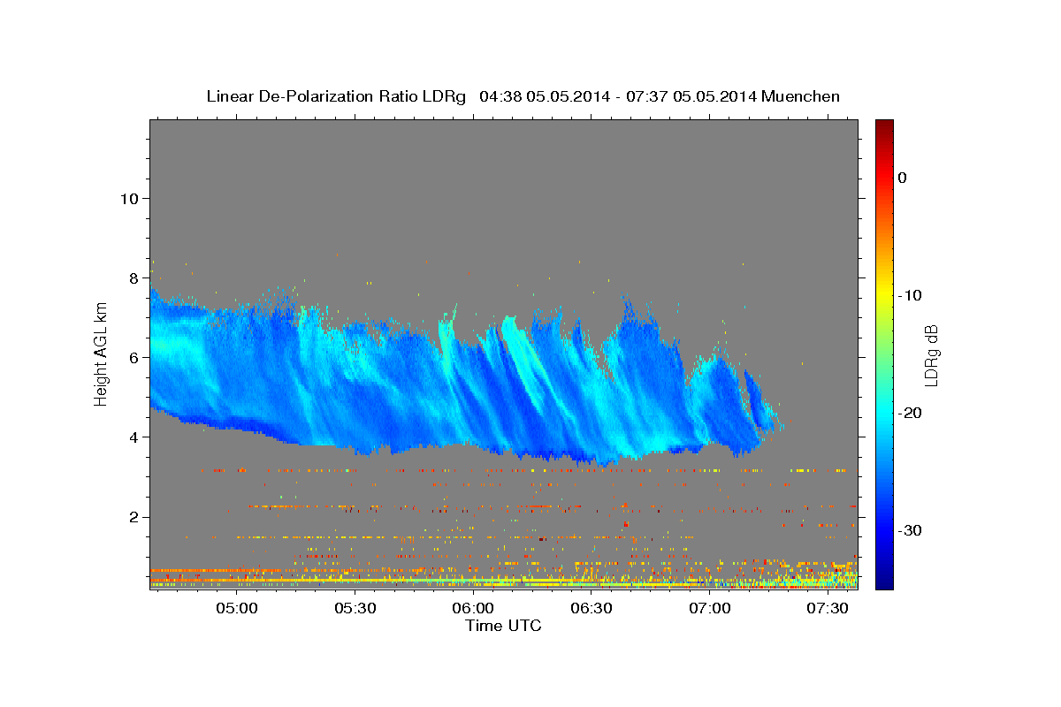Click the 06:00 time tick label
This screenshot has height=707, width=1061.
(x=473, y=608)
